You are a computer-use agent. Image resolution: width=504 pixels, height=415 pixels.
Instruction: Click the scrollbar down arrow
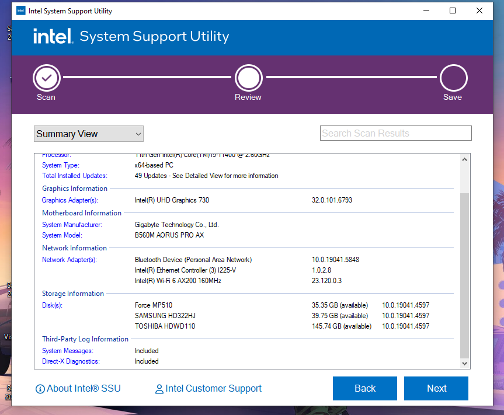click(x=464, y=363)
